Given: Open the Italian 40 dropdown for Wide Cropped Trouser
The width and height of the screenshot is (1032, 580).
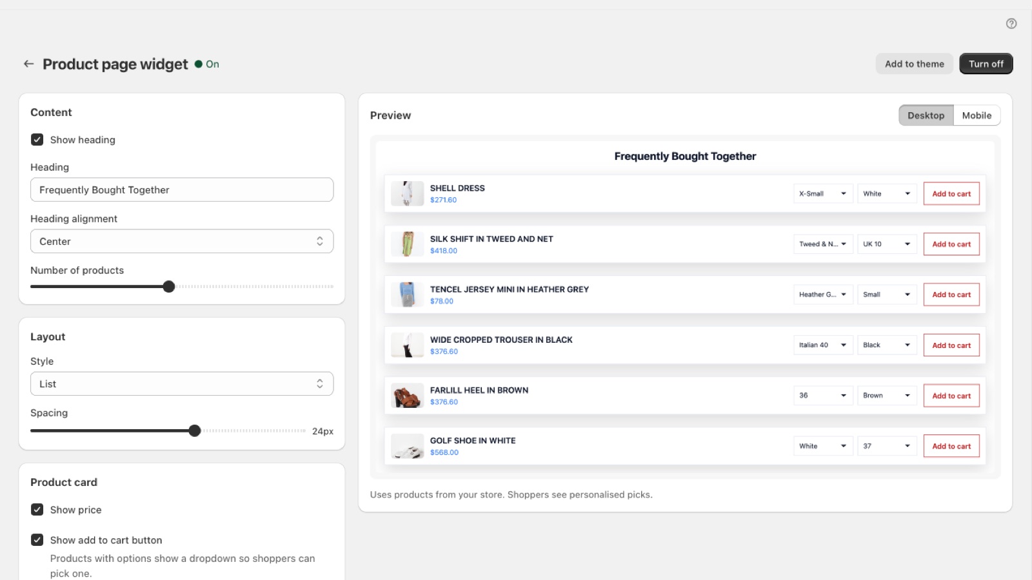Looking at the screenshot, I should coord(823,345).
